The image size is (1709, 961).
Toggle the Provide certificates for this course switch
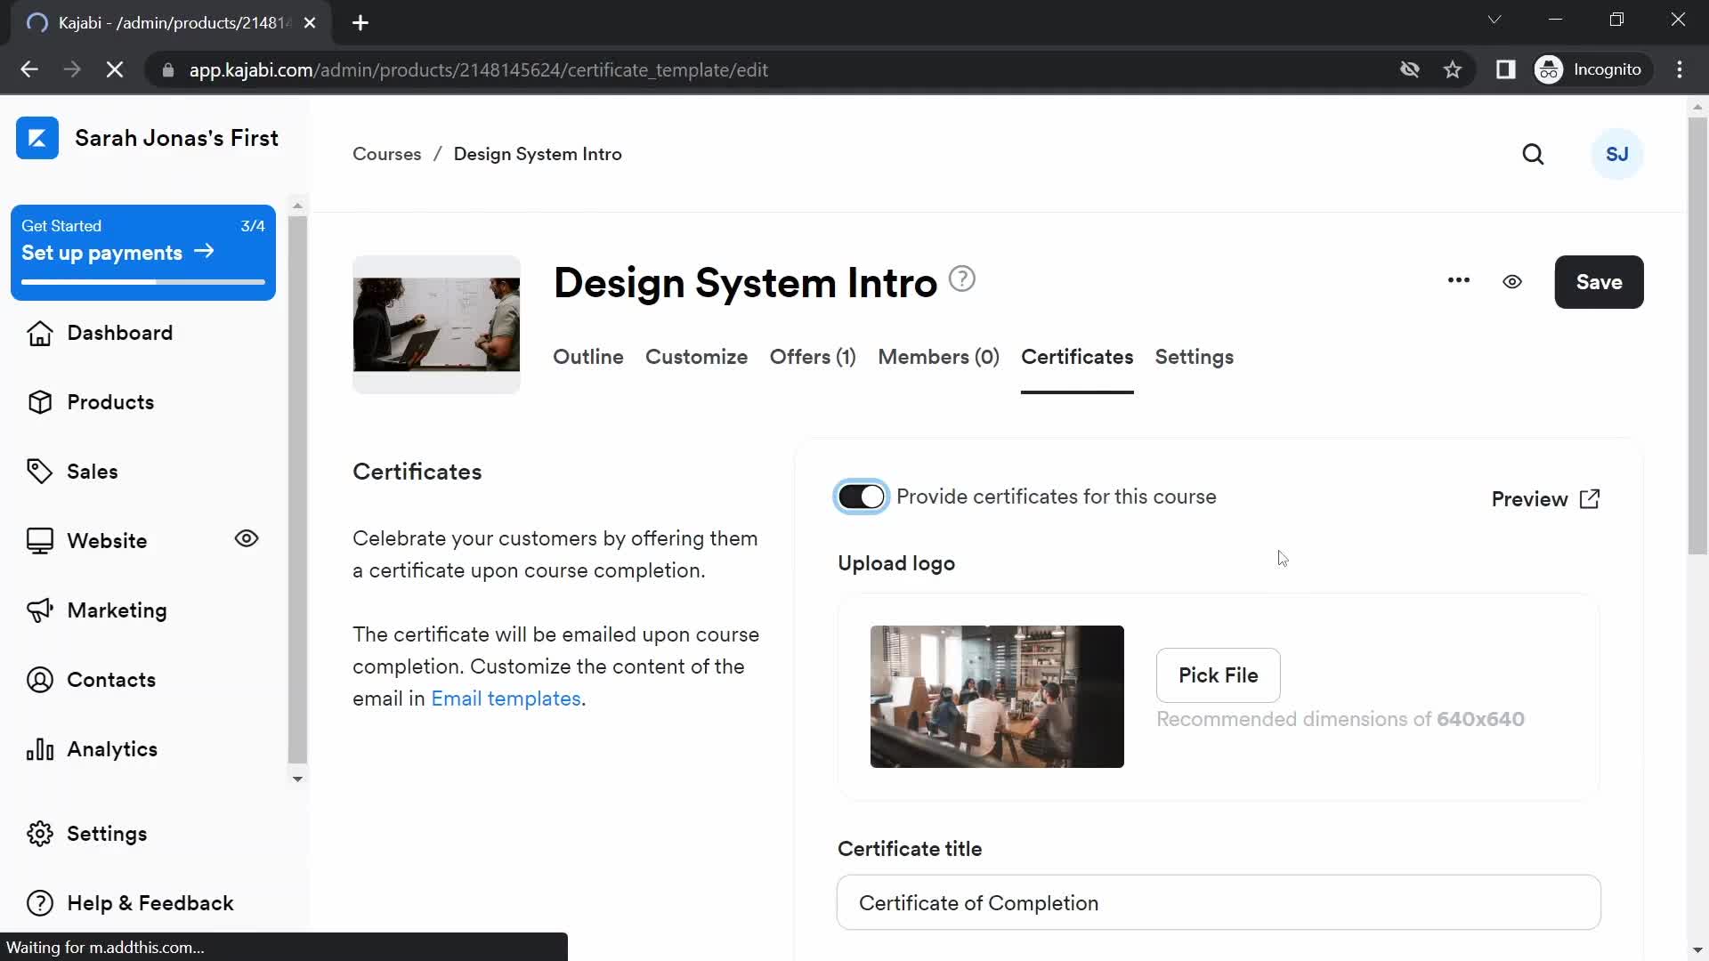[x=861, y=495]
